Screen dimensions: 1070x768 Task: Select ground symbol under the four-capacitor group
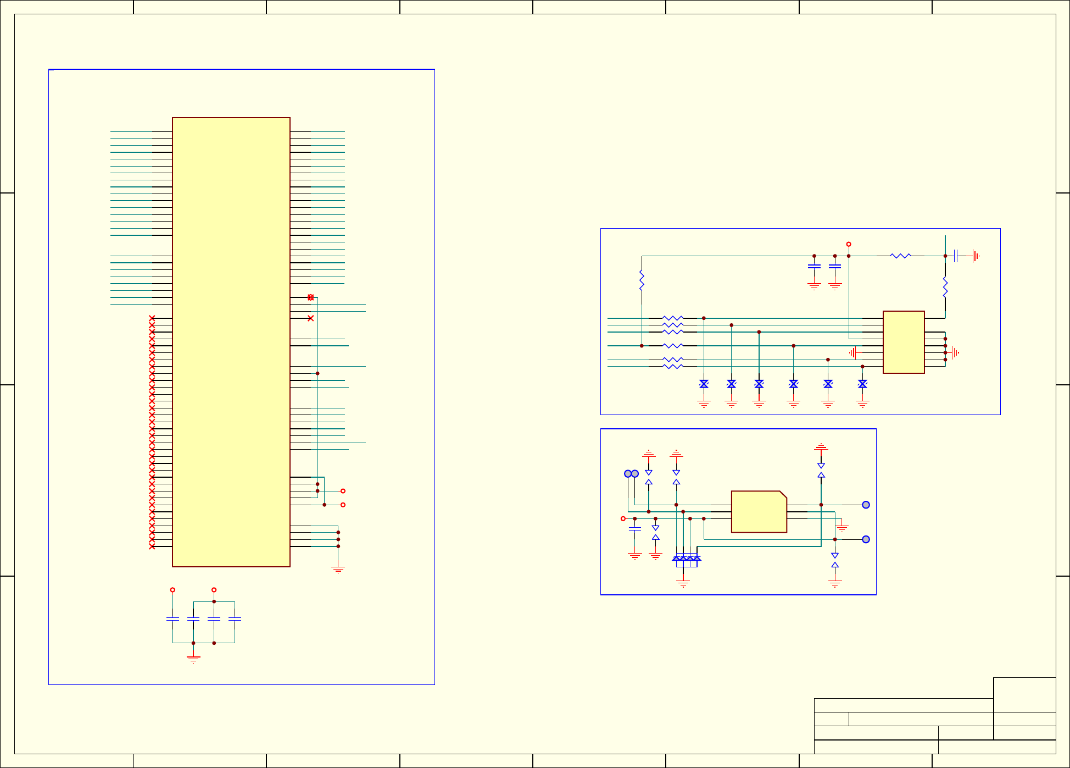(193, 658)
